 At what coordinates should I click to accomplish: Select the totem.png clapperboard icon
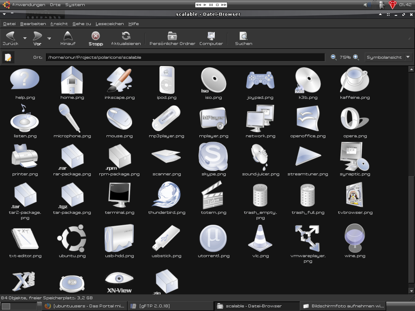(212, 195)
